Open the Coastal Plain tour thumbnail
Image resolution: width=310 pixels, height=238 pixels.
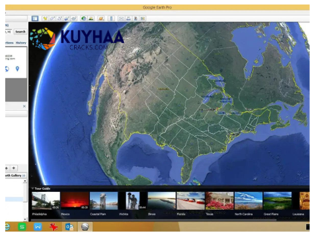tap(104, 200)
